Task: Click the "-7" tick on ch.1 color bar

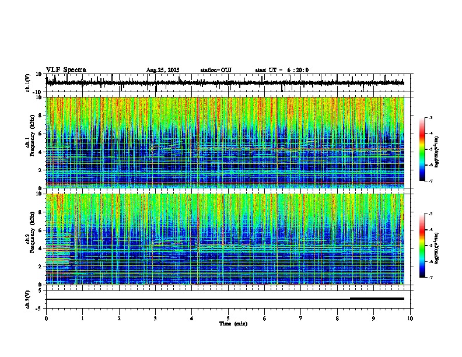Action: [430, 181]
